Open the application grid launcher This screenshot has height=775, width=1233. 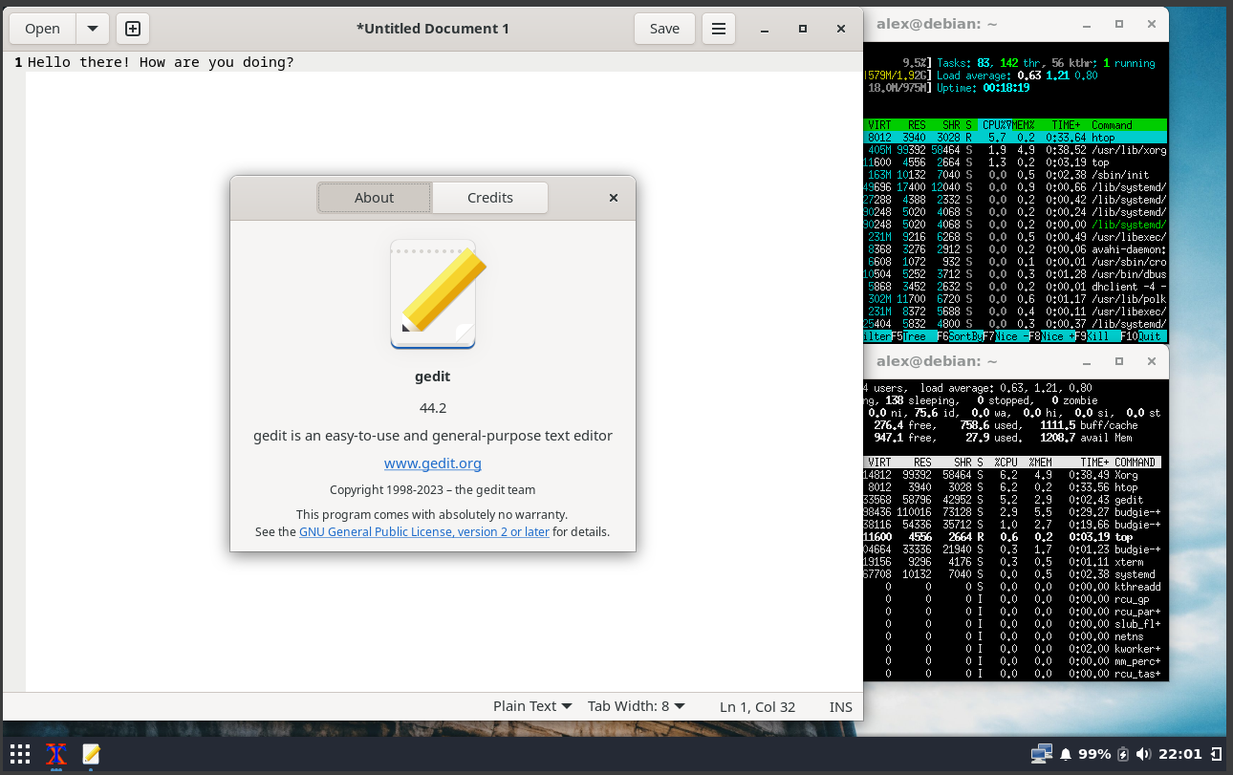[x=19, y=755]
